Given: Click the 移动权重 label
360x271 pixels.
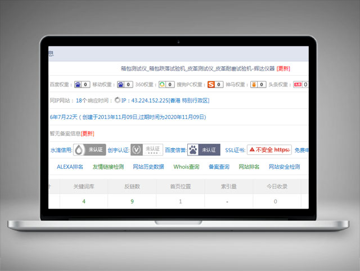Looking at the screenshot, I should 103,85.
